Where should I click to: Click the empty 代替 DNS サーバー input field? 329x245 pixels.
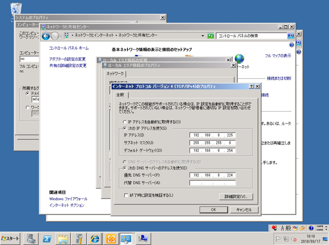click(212, 183)
